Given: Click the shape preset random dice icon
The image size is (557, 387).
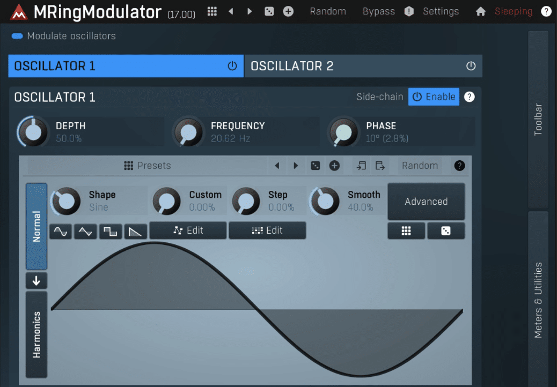Looking at the screenshot, I should 316,166.
